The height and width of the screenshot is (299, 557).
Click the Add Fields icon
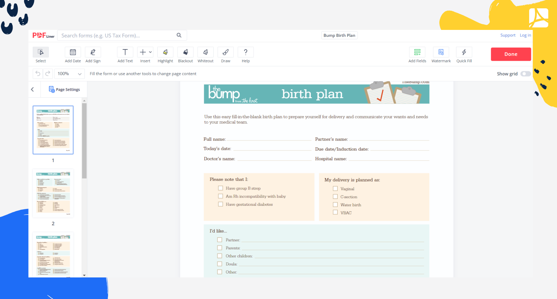[x=417, y=52]
